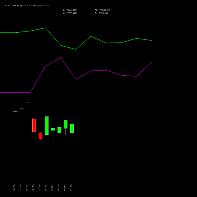Click the tall green candle above 28 Nov
Viewport: 197px width, 197px height.
click(47, 126)
